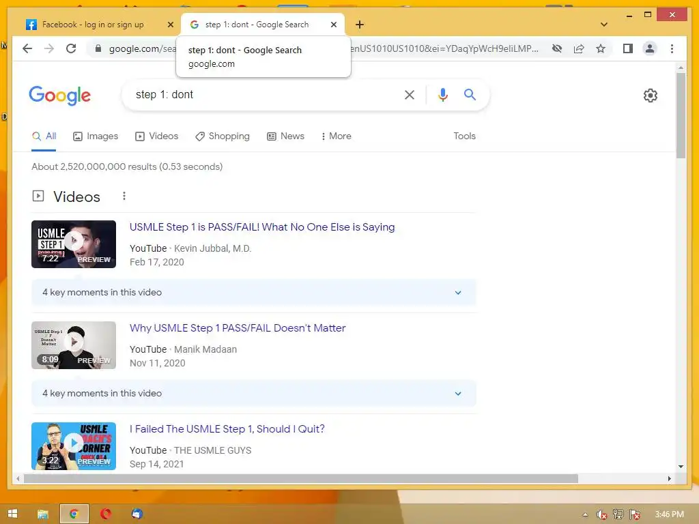Viewport: 699px width, 524px height.
Task: Open a new tab with plus
Action: coord(360,25)
